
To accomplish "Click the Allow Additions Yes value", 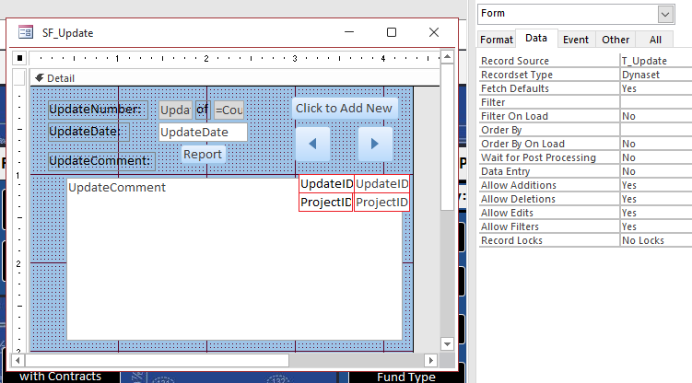I will [656, 185].
